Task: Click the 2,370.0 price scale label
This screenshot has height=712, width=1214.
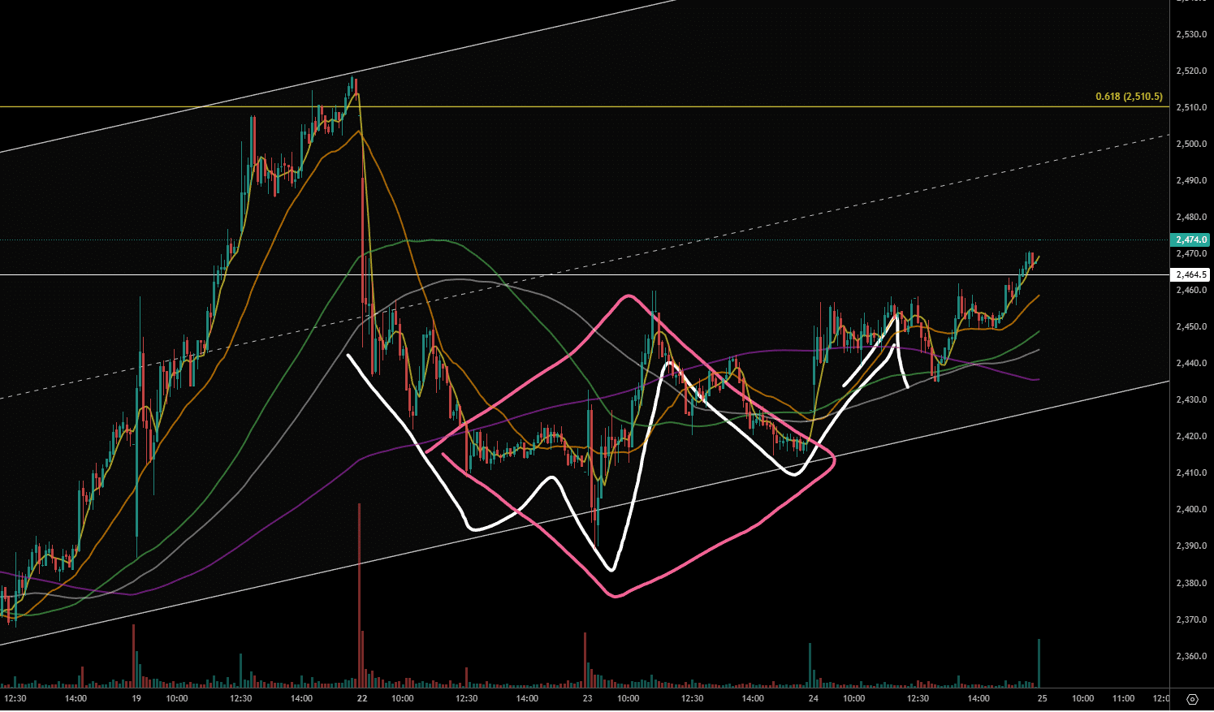Action: (x=1191, y=619)
